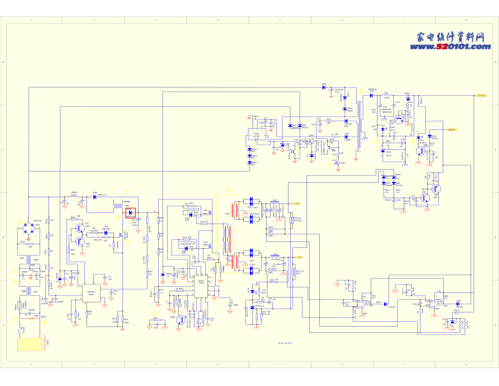Screen dimensions: 499x386
Task: Select the L600 8MH common-mode choke
Action: coord(29,291)
